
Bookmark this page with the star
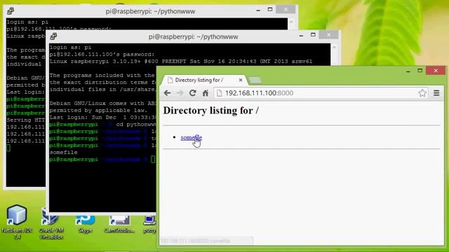point(422,93)
